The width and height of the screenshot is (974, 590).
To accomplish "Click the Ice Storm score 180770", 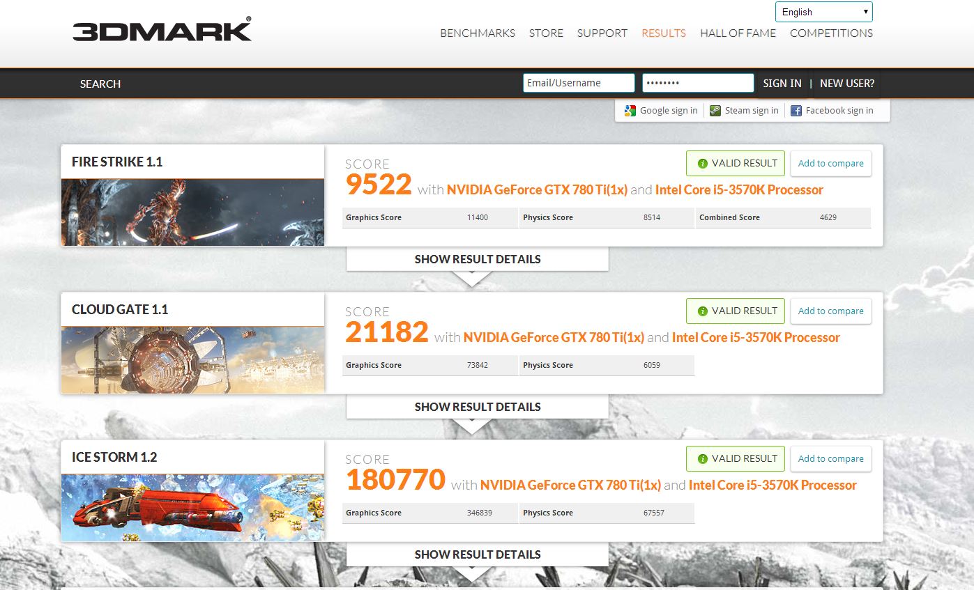I will (x=395, y=480).
